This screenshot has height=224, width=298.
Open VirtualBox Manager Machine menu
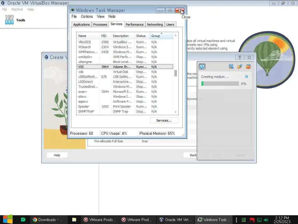pos(17,9)
